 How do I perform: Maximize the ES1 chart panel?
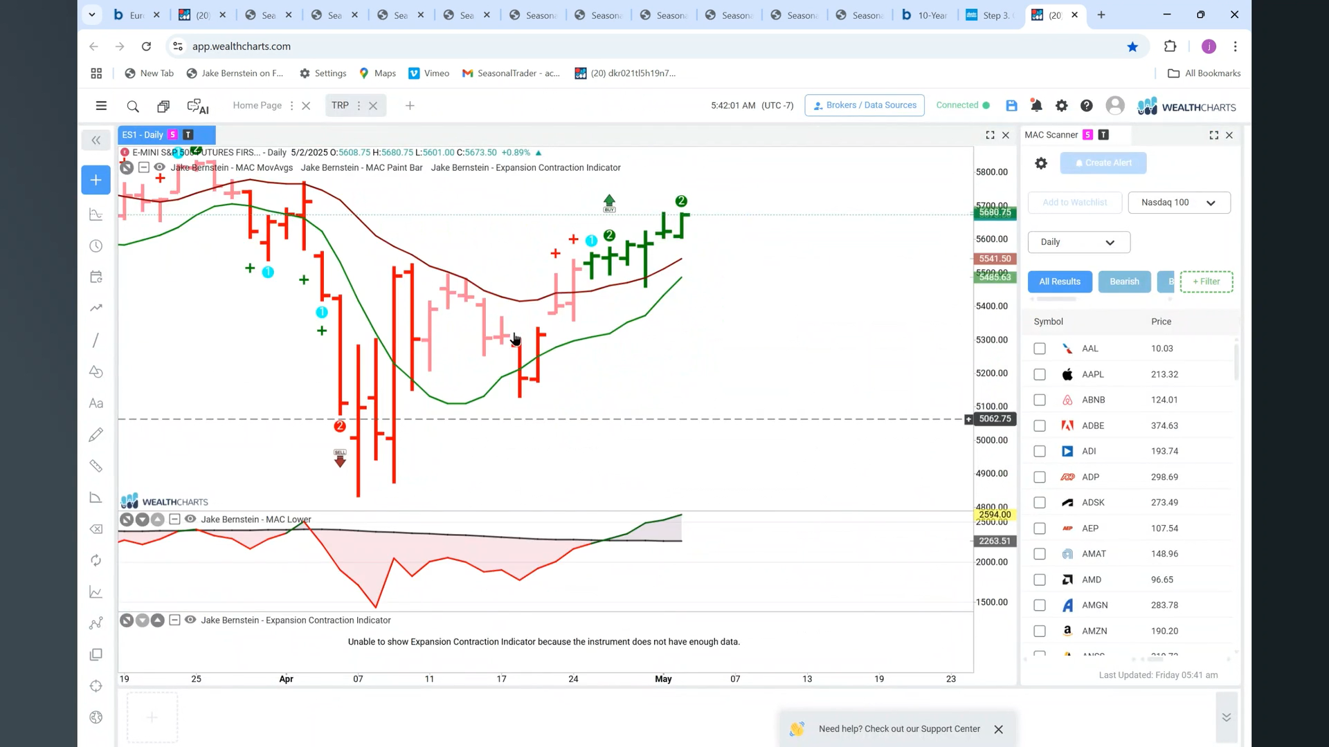[990, 135]
